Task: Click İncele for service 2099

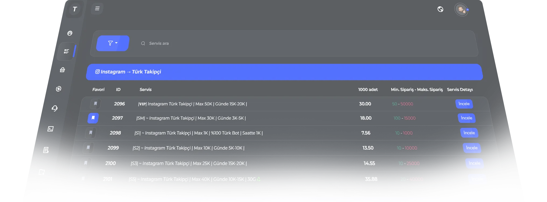Action: (472, 148)
